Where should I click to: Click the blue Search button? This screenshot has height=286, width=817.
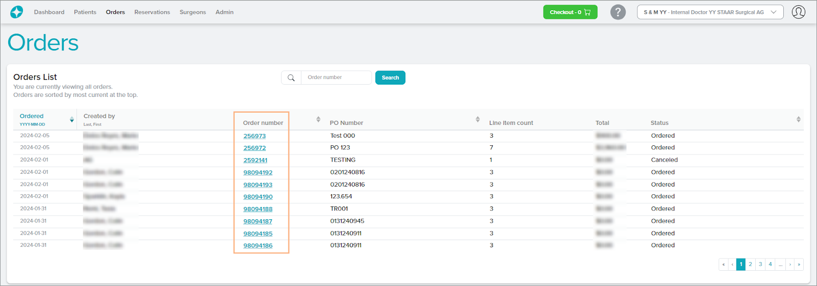(390, 77)
